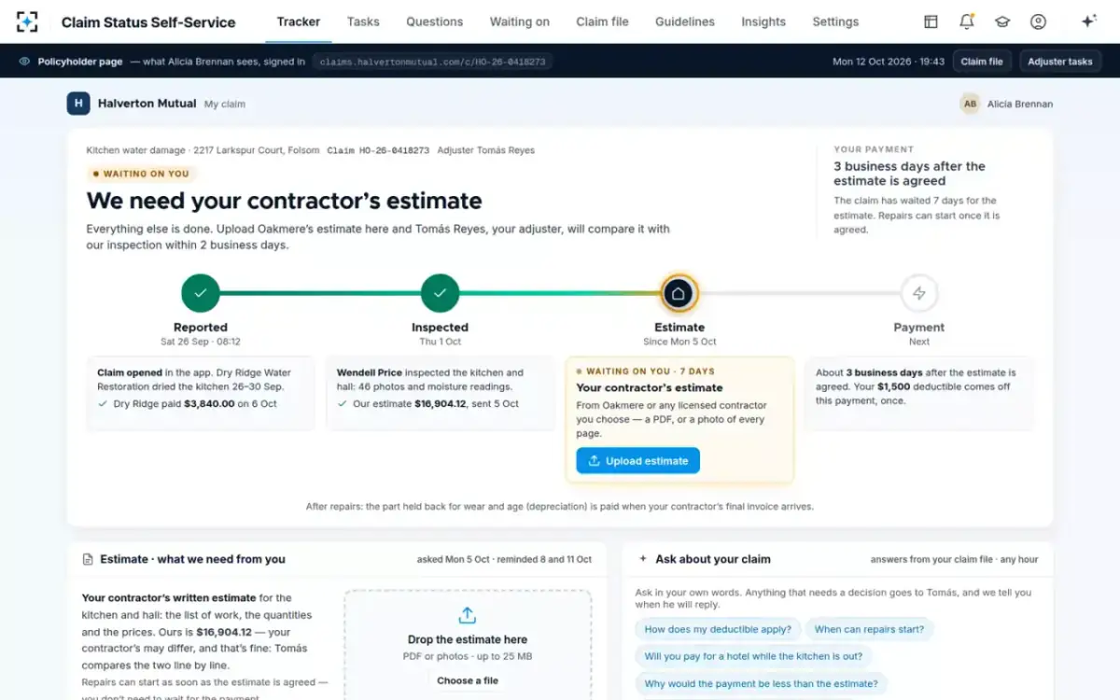This screenshot has height=700, width=1120.
Task: Open the Insights tab
Action: tap(763, 21)
